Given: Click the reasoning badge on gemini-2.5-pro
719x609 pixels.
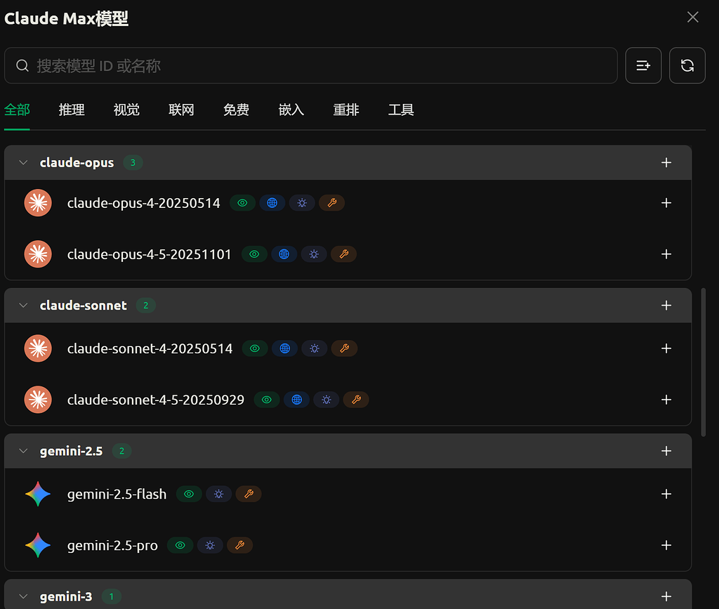Looking at the screenshot, I should coord(210,545).
